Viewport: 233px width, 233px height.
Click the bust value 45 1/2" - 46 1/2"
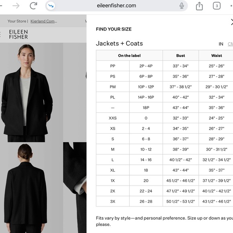180,180
